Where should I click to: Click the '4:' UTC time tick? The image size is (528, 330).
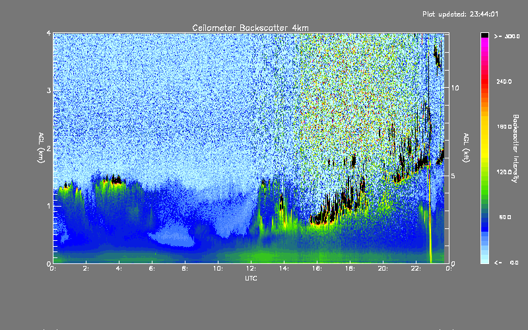pyautogui.click(x=119, y=269)
